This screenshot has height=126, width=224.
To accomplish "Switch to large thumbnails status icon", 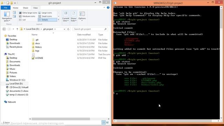I will coord(107,122).
